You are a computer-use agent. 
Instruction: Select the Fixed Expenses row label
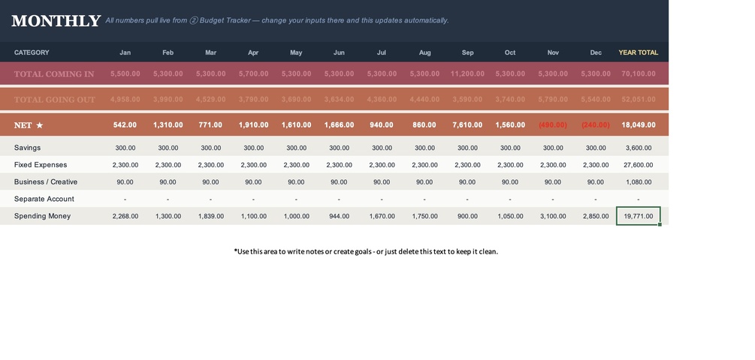pos(41,165)
